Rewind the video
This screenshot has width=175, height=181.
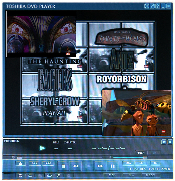76,166
